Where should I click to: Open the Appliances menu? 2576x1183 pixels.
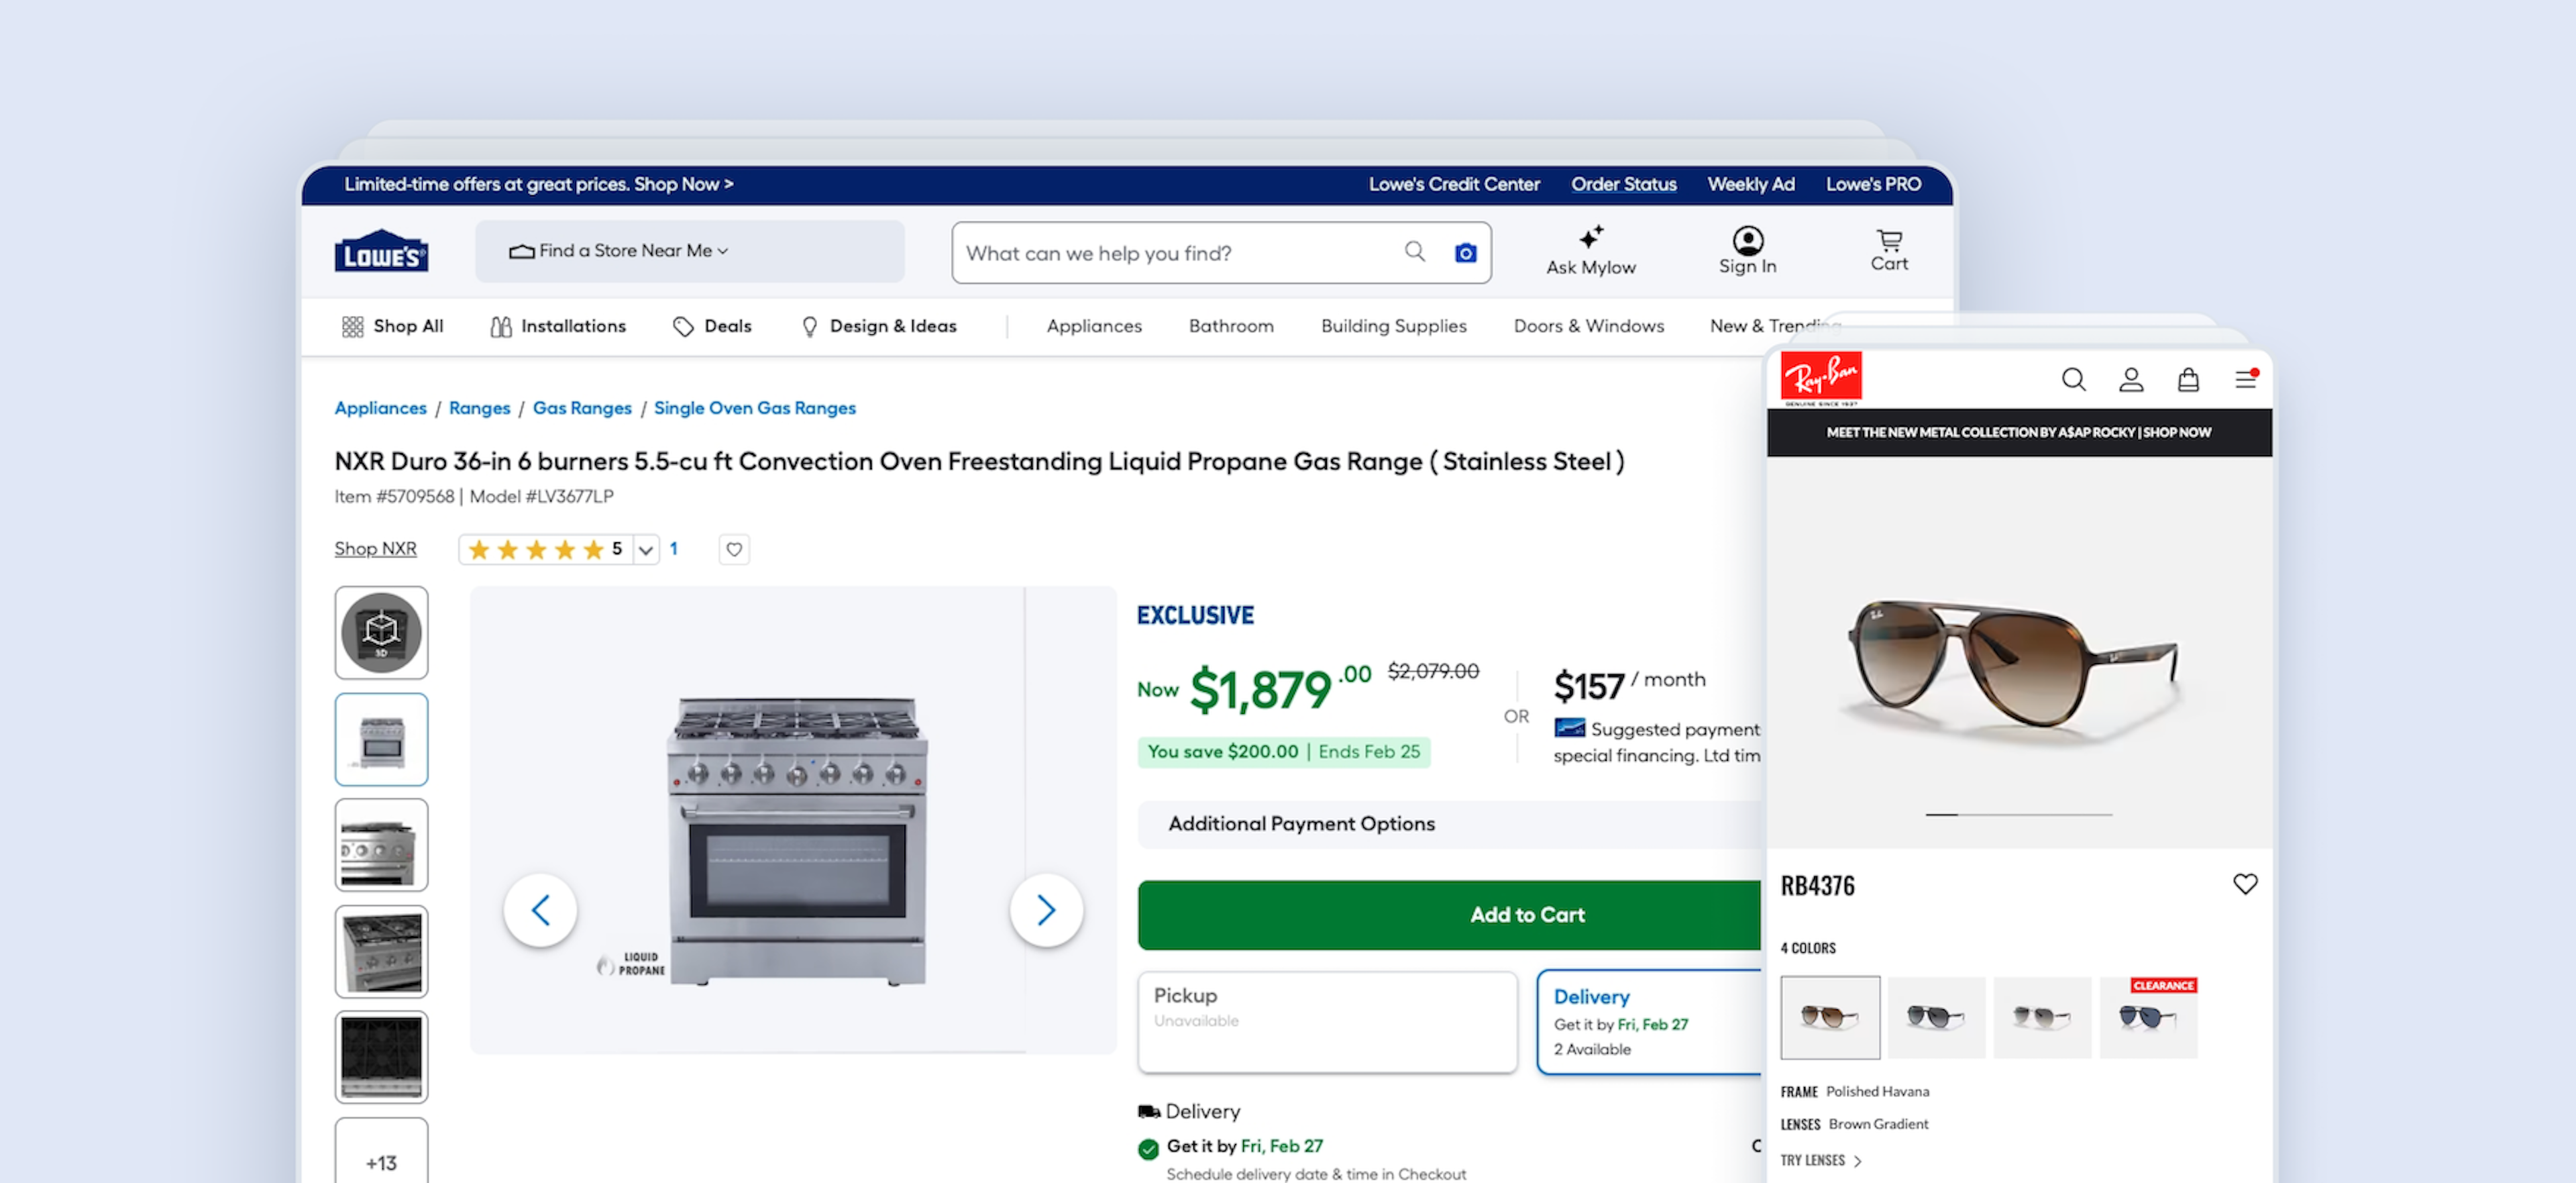point(1093,326)
